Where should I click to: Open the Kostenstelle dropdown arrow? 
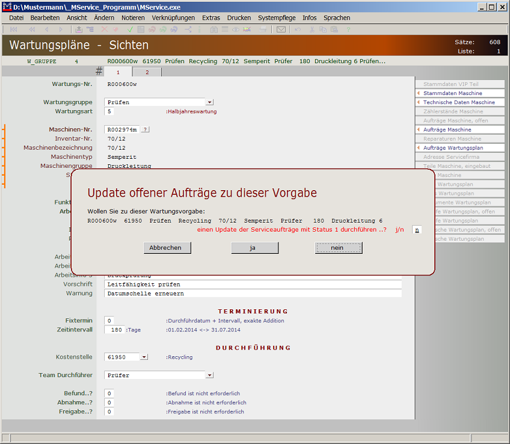[144, 357]
